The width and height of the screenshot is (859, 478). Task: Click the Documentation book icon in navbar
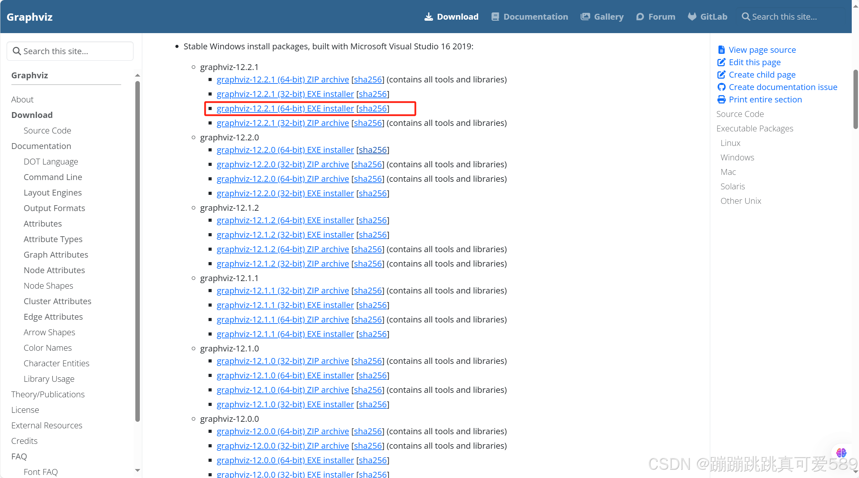tap(495, 17)
